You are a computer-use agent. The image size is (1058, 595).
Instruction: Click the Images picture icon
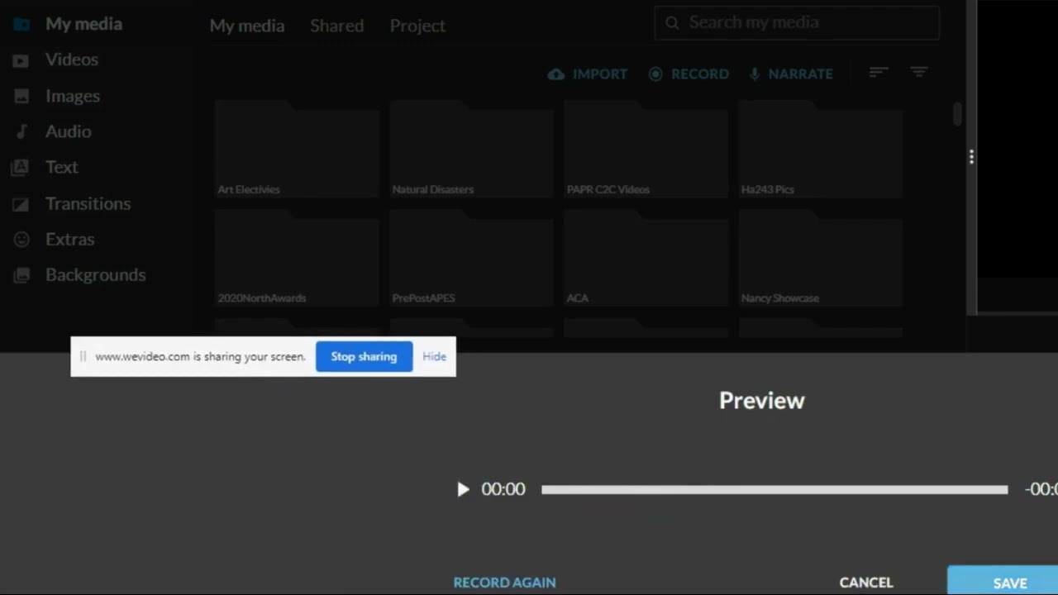[21, 96]
